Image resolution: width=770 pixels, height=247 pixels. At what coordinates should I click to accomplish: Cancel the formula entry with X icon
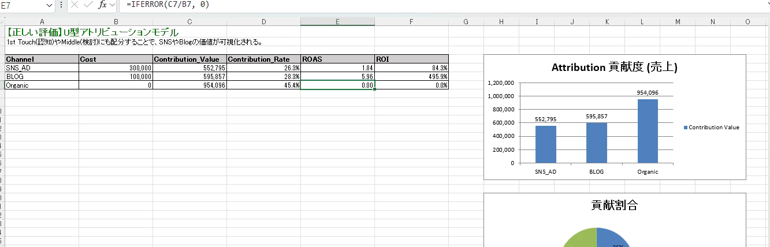(75, 5)
